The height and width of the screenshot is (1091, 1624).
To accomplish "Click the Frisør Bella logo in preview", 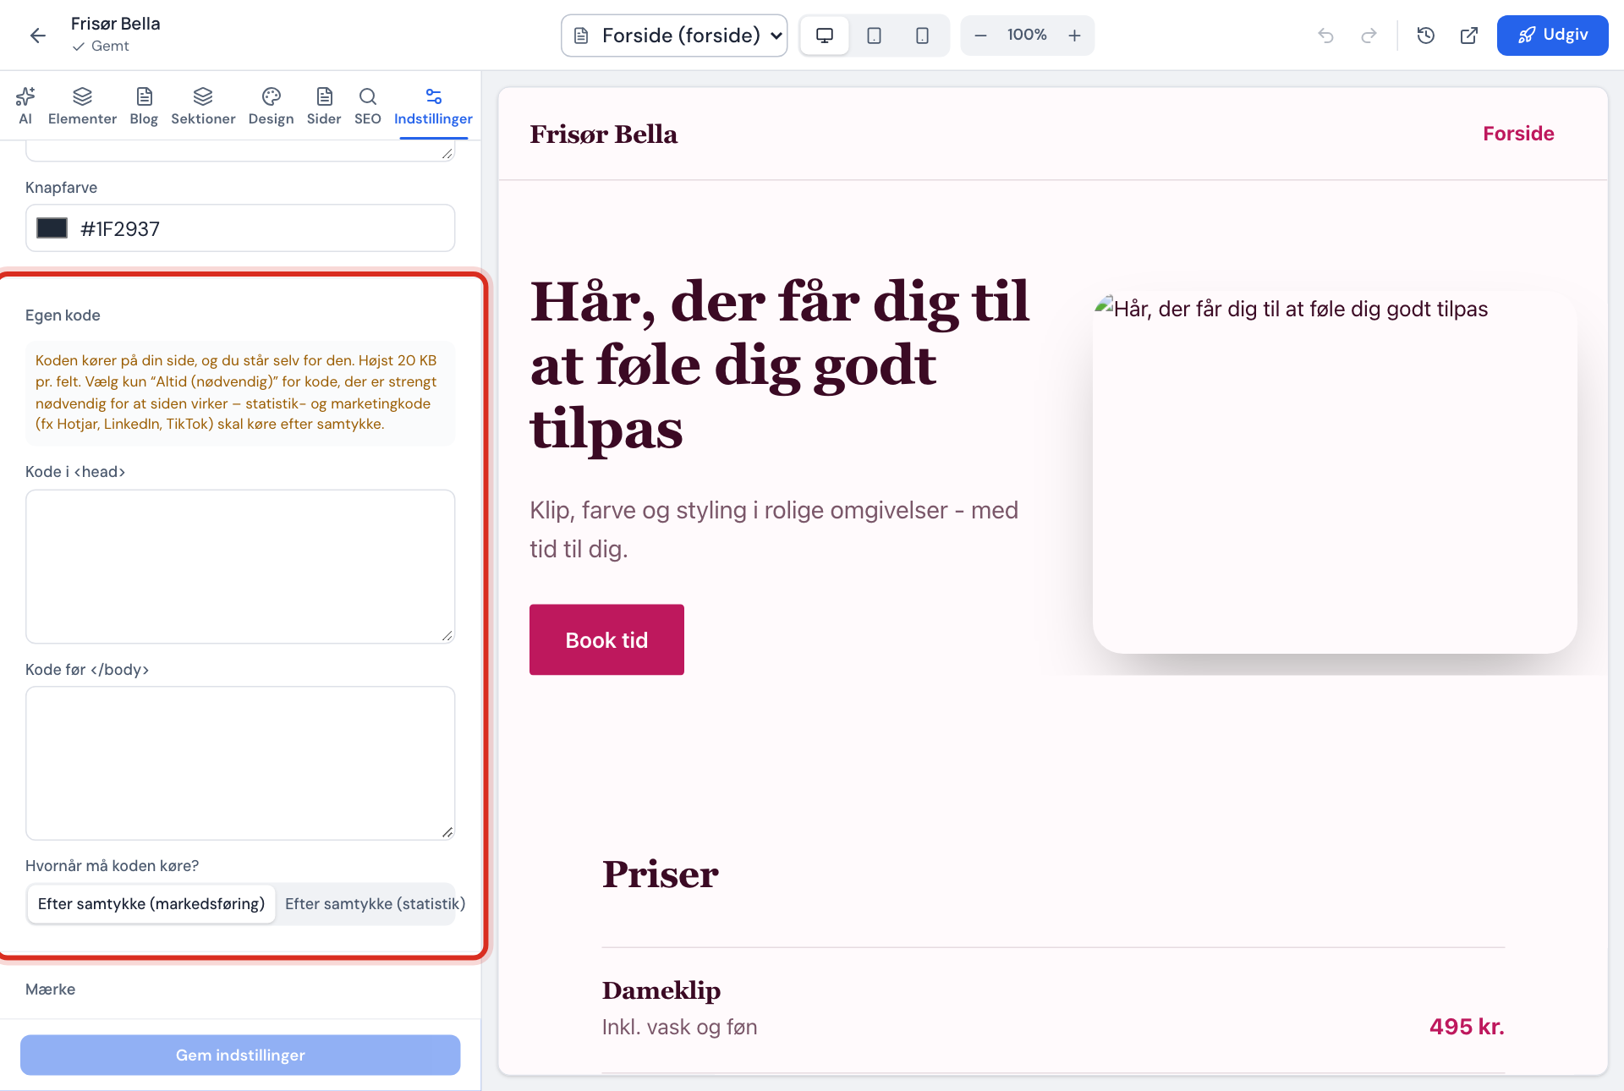I will pyautogui.click(x=603, y=134).
